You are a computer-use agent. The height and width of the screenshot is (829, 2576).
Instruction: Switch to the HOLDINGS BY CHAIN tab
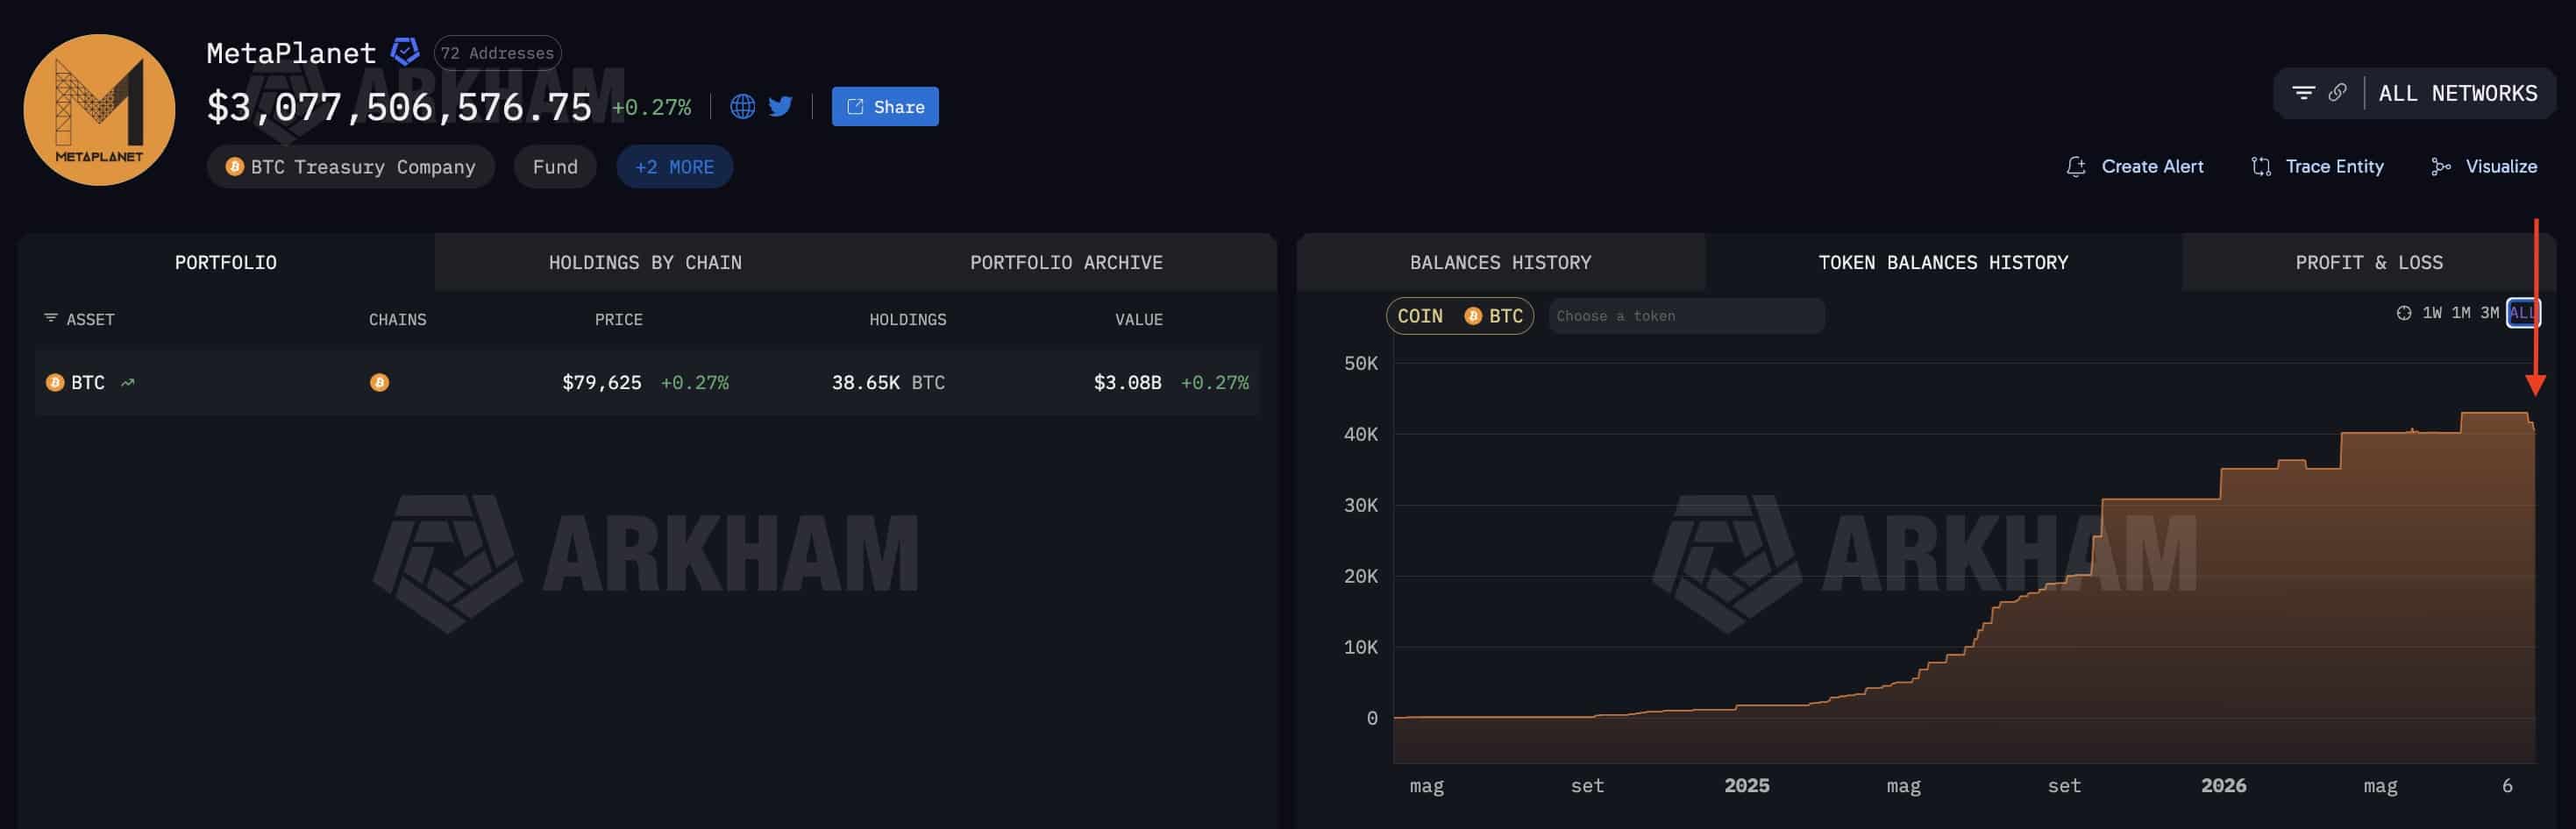[x=645, y=262]
